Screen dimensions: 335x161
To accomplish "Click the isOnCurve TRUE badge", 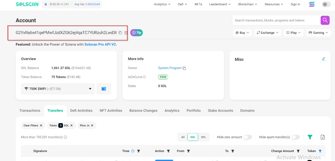I will (x=163, y=77).
